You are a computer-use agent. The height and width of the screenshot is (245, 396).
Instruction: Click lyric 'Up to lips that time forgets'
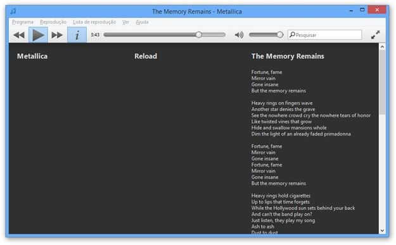280,202
